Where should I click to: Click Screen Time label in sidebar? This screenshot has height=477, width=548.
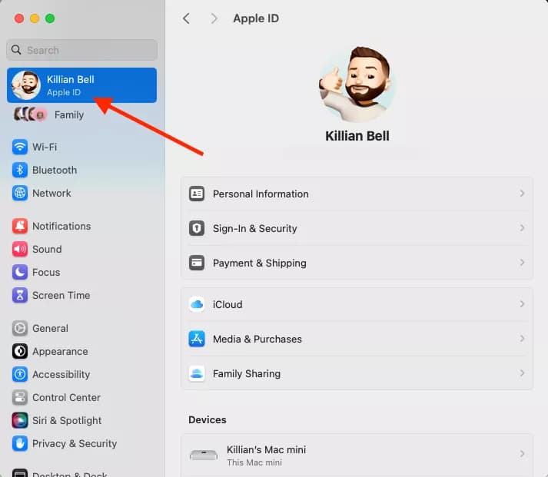click(x=61, y=296)
